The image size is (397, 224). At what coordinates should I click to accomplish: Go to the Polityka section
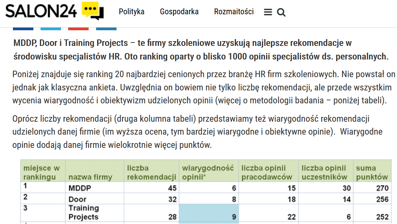tap(132, 12)
